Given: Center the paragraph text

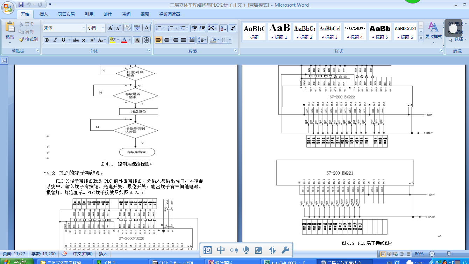Looking at the screenshot, I should click(167, 40).
